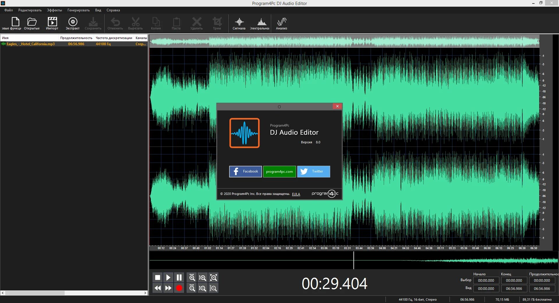
Task: Click the 44100 Гц, 16-бит, Стерео status text
Action: tap(418, 300)
